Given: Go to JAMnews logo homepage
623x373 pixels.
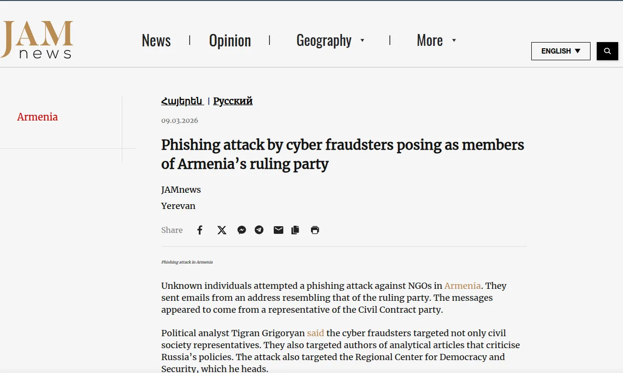Looking at the screenshot, I should [37, 40].
